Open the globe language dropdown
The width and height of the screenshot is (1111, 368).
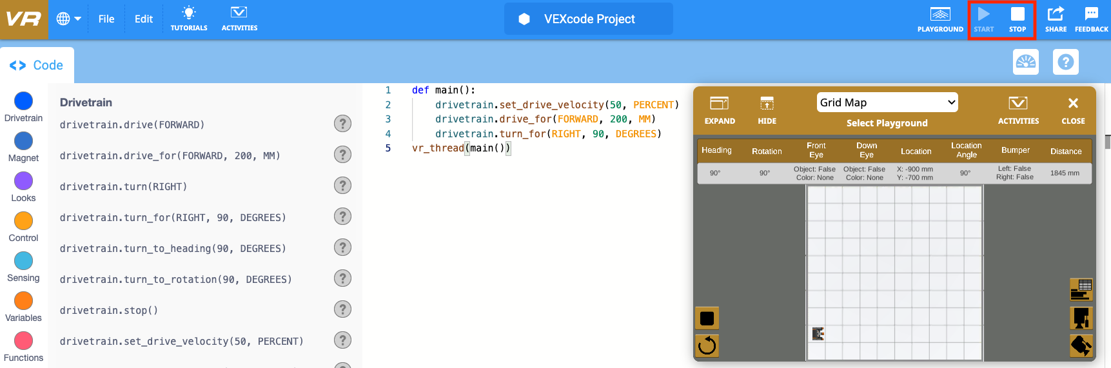[x=68, y=19]
